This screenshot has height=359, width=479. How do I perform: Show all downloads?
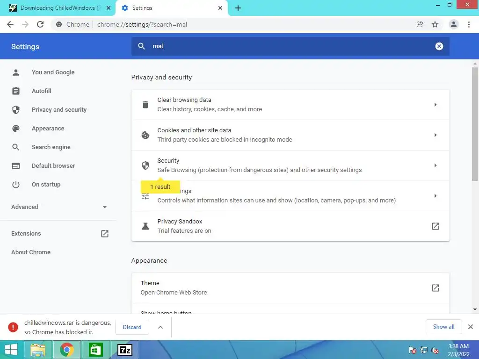[x=443, y=327]
